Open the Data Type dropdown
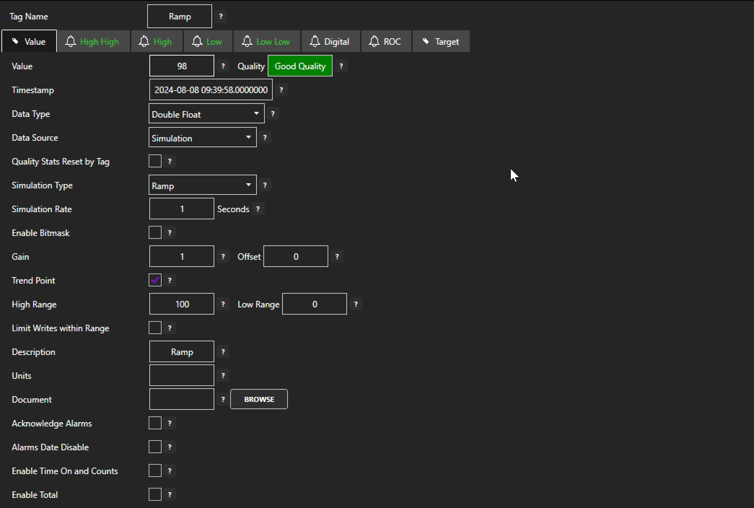754x508 pixels. click(x=206, y=114)
